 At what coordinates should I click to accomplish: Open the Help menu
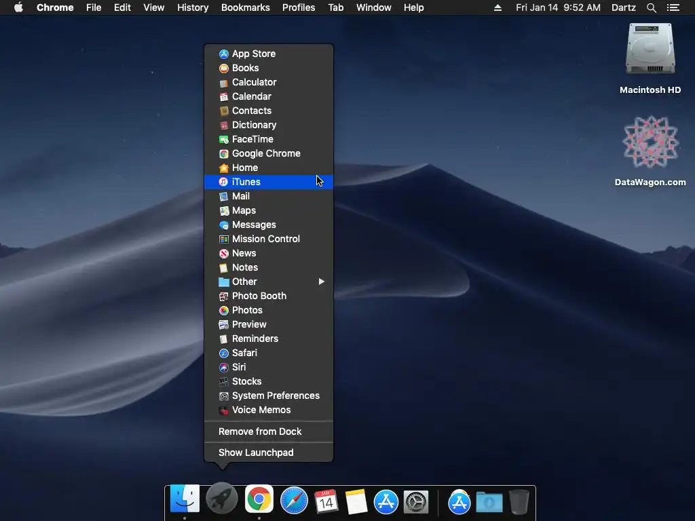[x=413, y=7]
